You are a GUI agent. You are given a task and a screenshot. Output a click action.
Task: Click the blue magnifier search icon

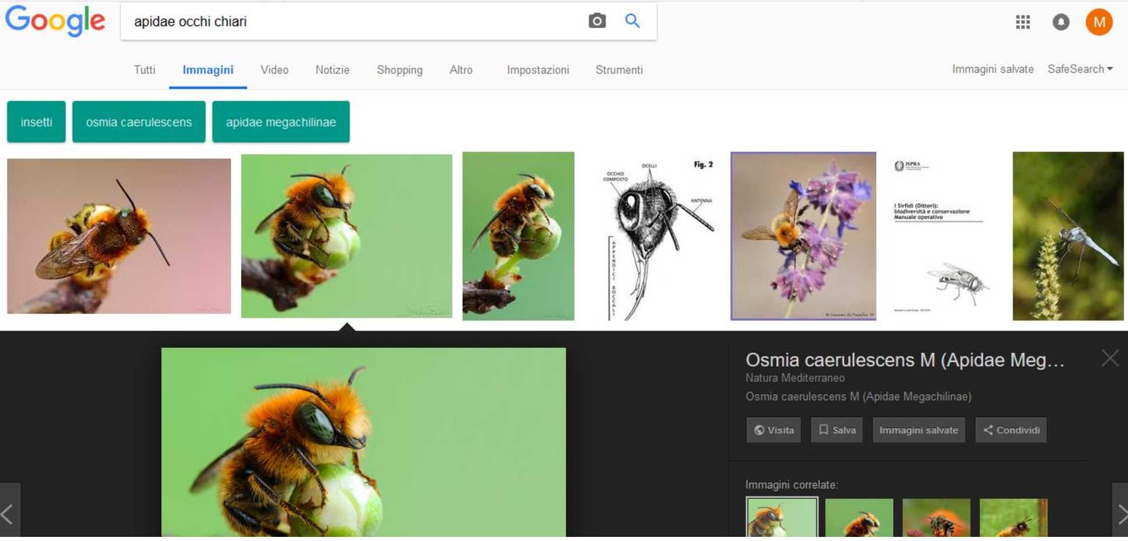[x=632, y=21]
